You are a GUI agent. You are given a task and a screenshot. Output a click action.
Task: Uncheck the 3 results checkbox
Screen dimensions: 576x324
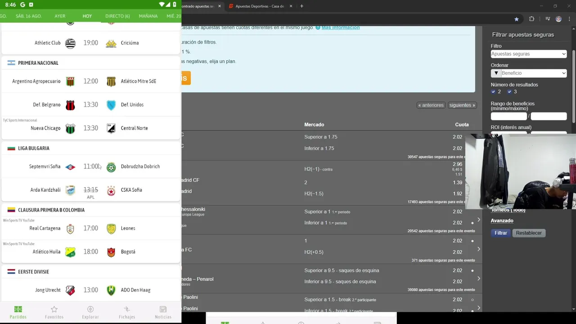[x=509, y=92]
